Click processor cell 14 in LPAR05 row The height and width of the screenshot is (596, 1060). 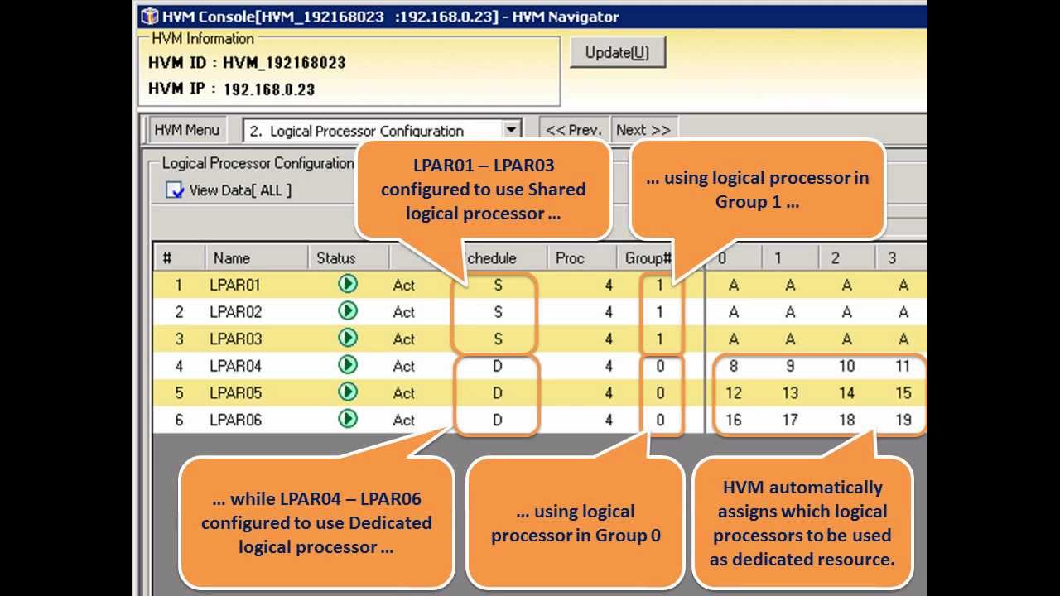[x=846, y=392]
